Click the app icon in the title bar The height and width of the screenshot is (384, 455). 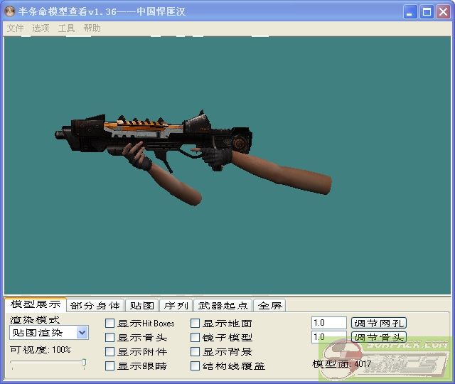[11, 12]
